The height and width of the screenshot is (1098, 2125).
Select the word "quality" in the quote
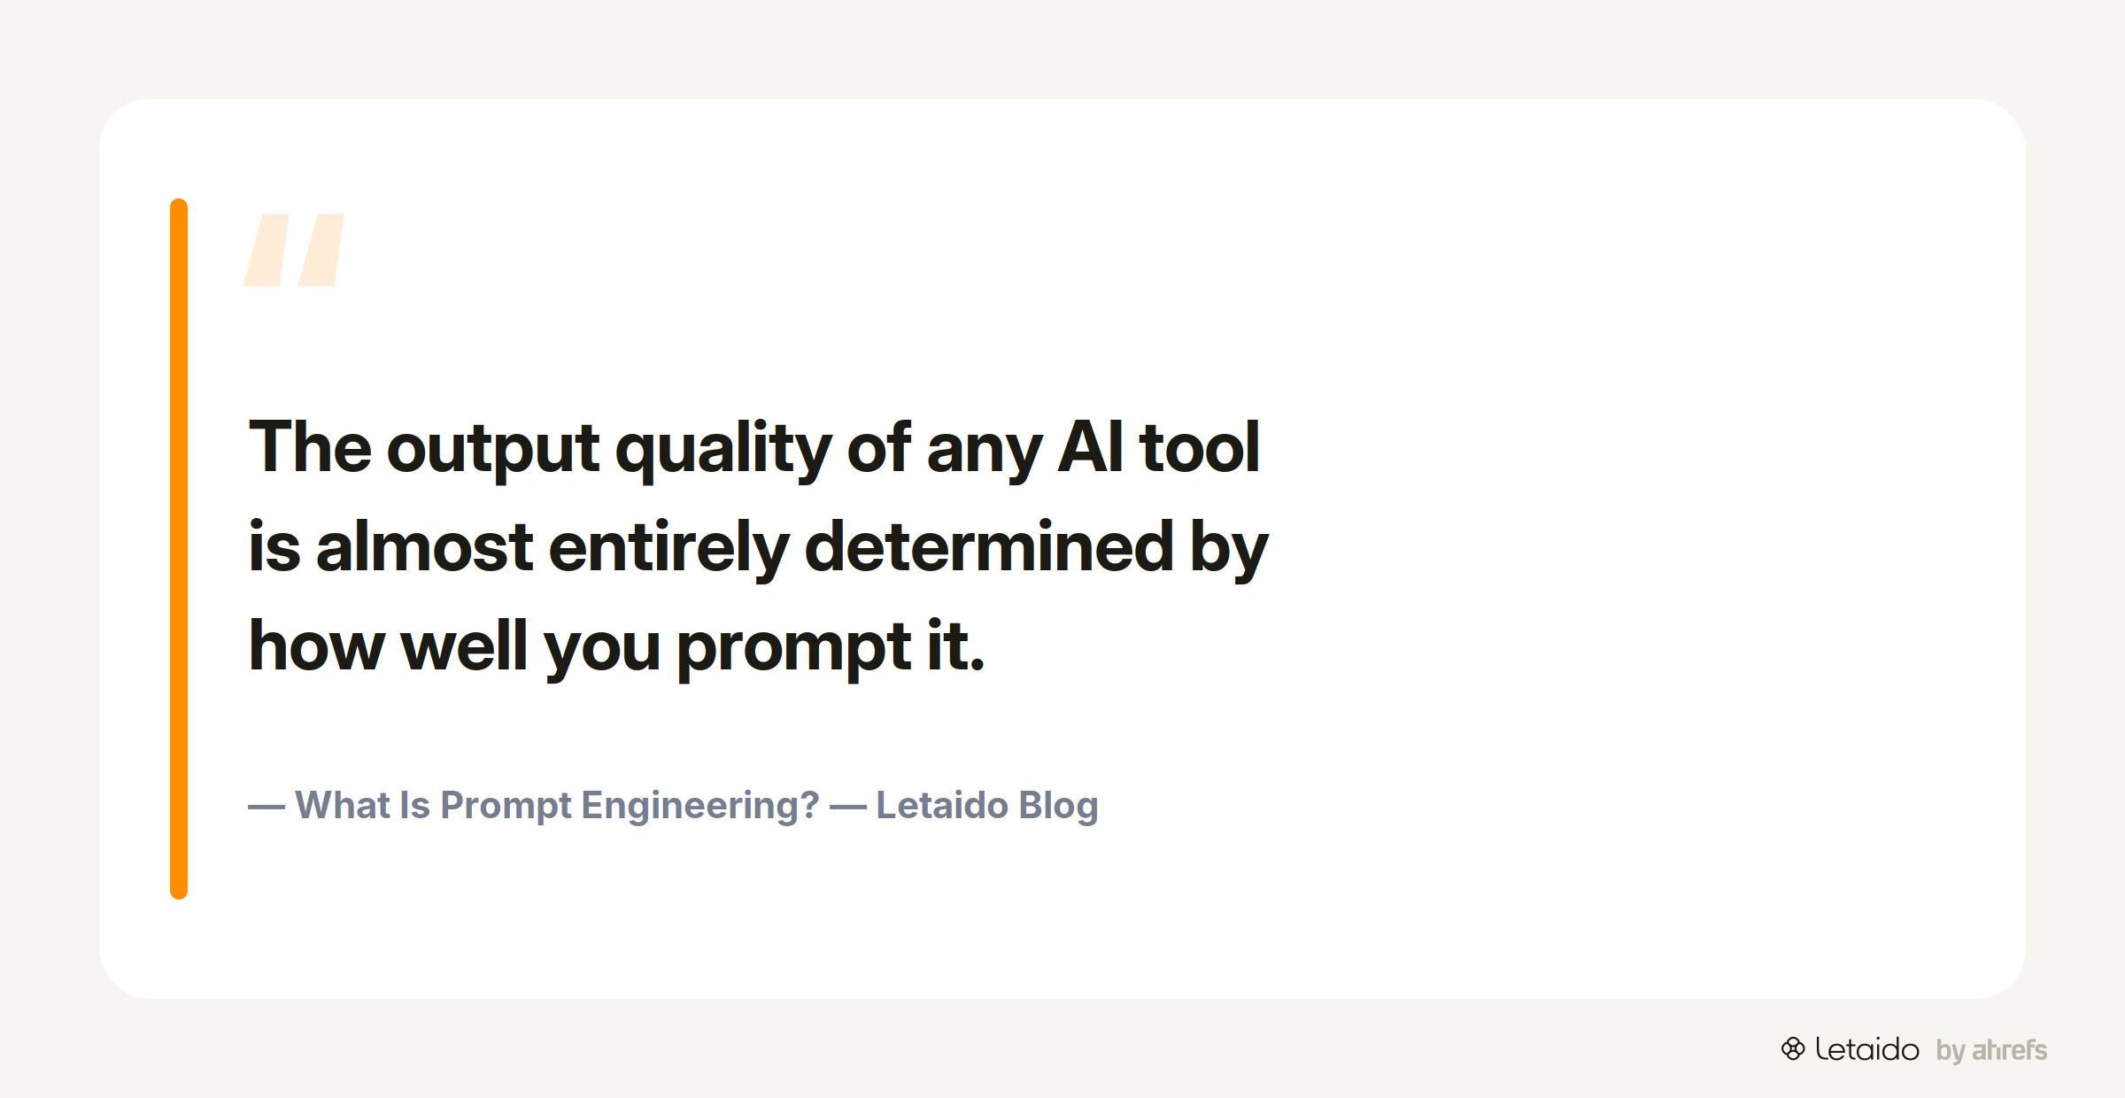tap(723, 450)
